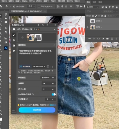Image resolution: width=119 pixels, height=129 pixels.
Task: Filter layers by type layer T icon
Action: [x=109, y=7]
